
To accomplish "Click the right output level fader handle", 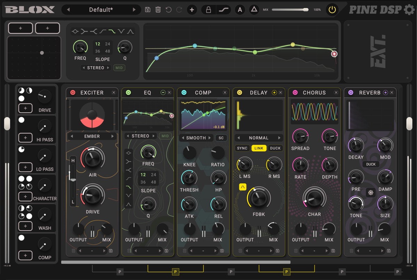I will [409, 124].
